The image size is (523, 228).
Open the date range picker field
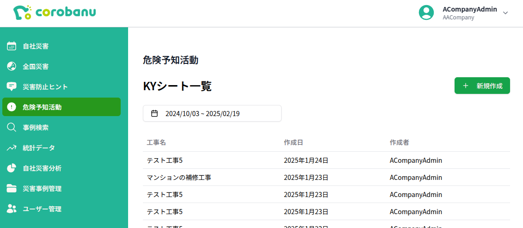pos(212,113)
